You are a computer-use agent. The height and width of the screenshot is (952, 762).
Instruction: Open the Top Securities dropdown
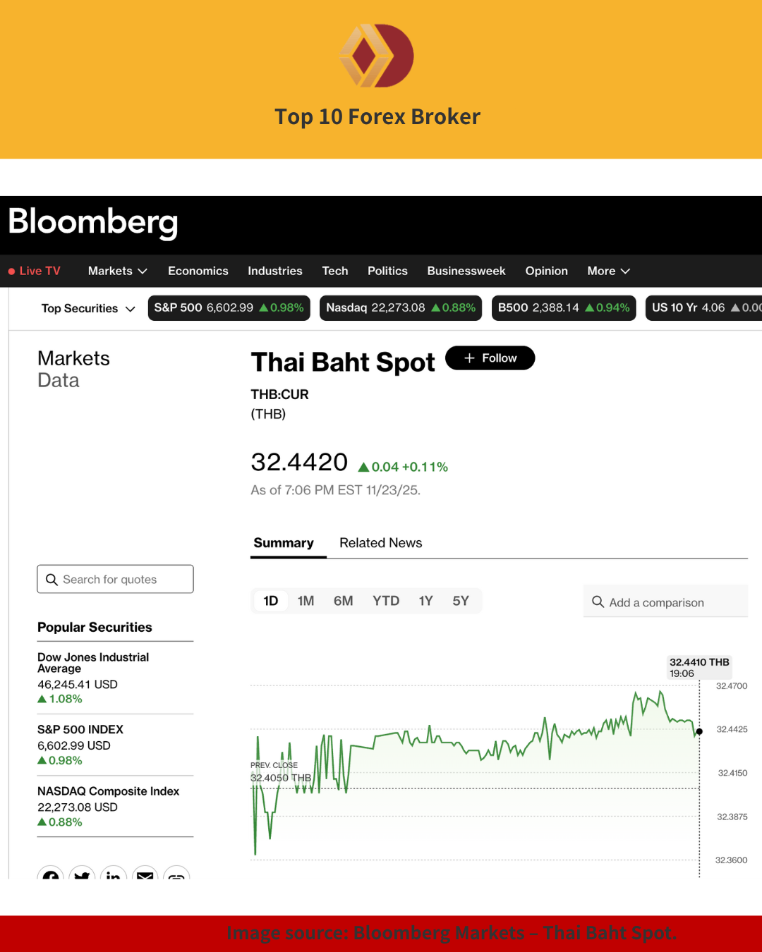(87, 308)
